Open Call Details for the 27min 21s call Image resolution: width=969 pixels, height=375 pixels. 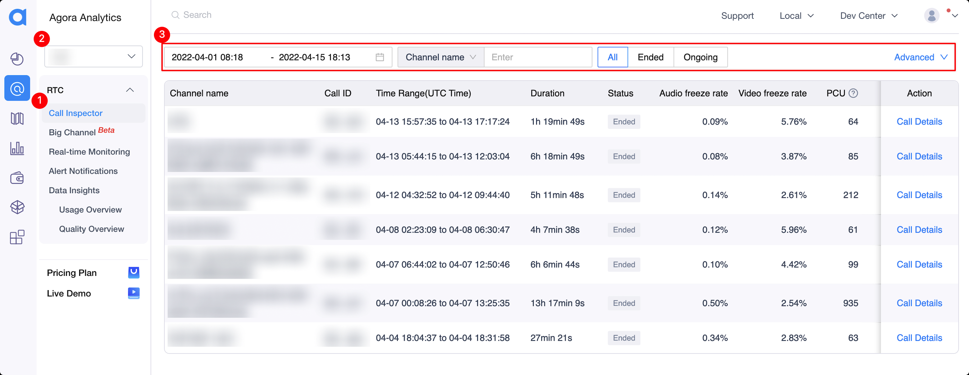tap(919, 338)
